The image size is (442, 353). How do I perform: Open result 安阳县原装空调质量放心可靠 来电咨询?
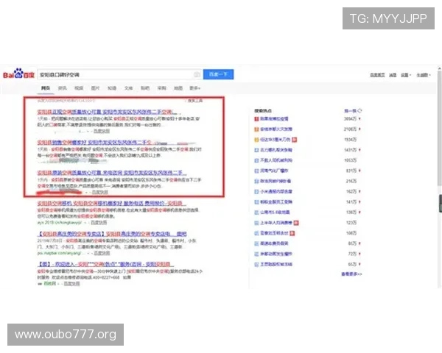(112, 173)
